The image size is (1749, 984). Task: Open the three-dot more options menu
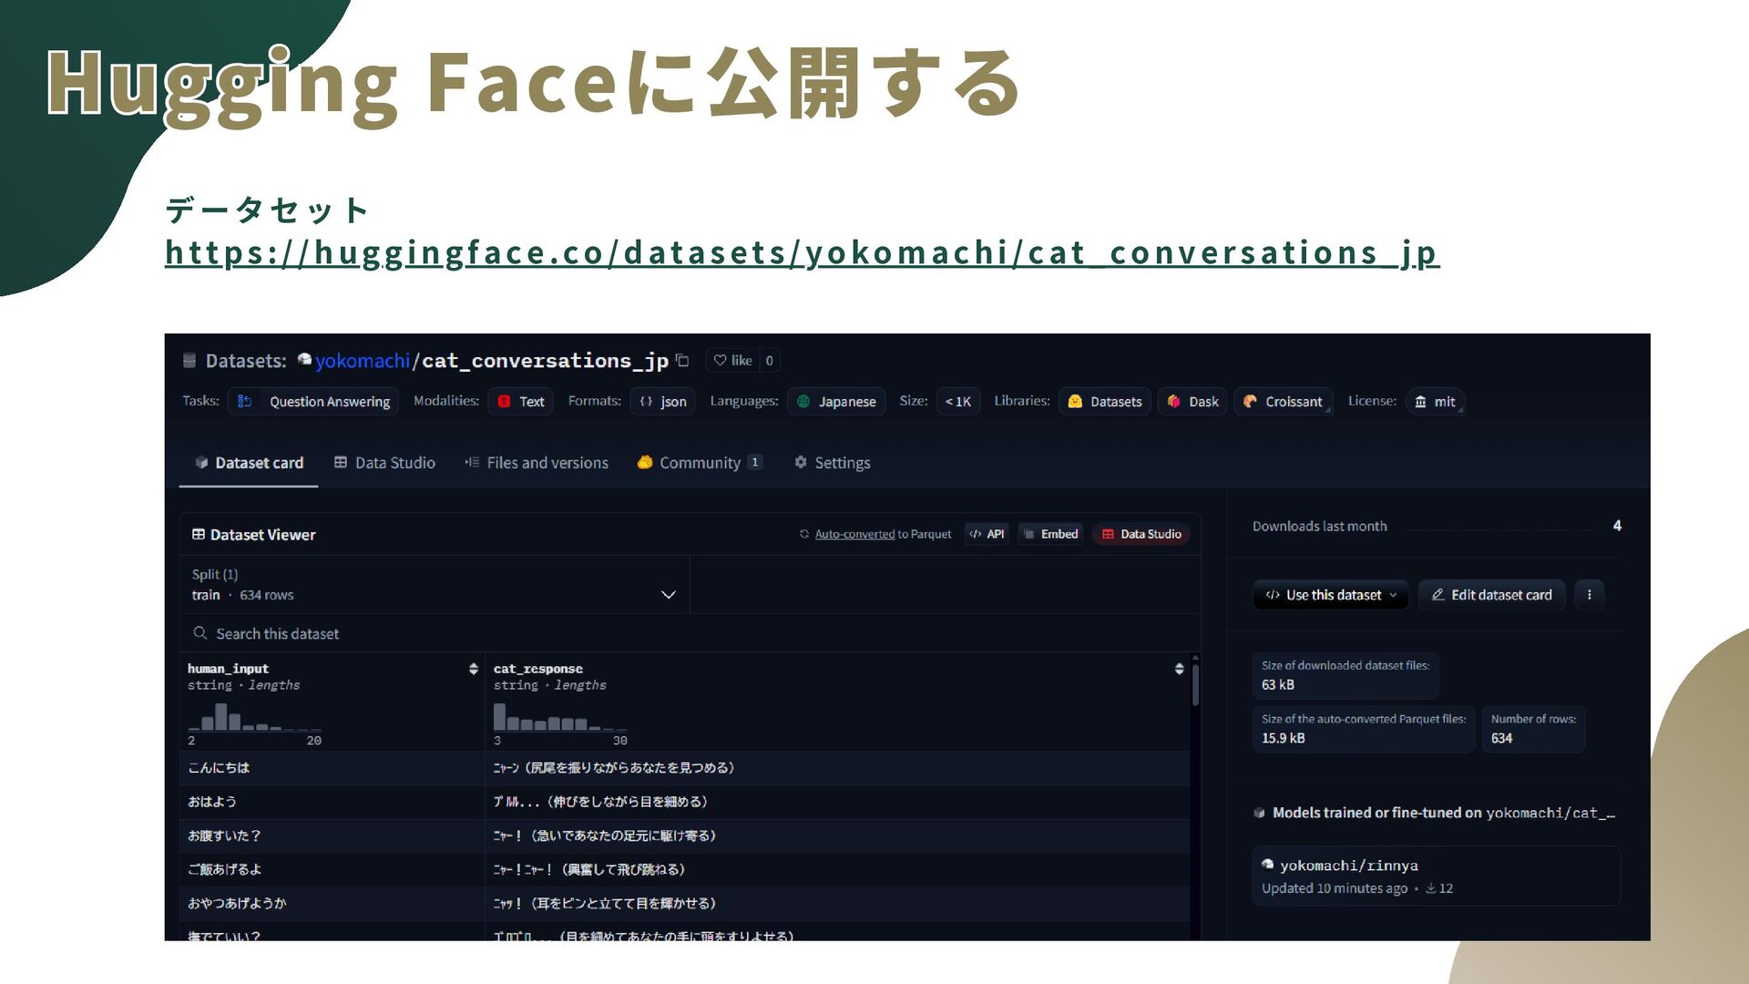click(x=1590, y=595)
